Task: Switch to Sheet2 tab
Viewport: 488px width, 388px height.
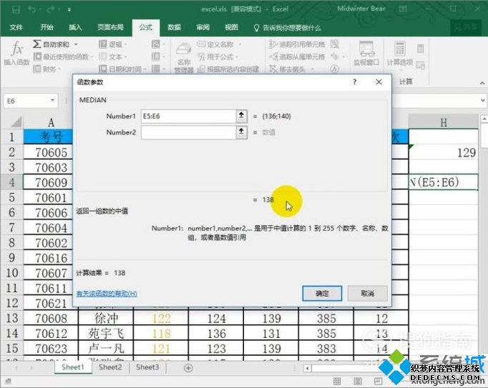Action: point(110,367)
